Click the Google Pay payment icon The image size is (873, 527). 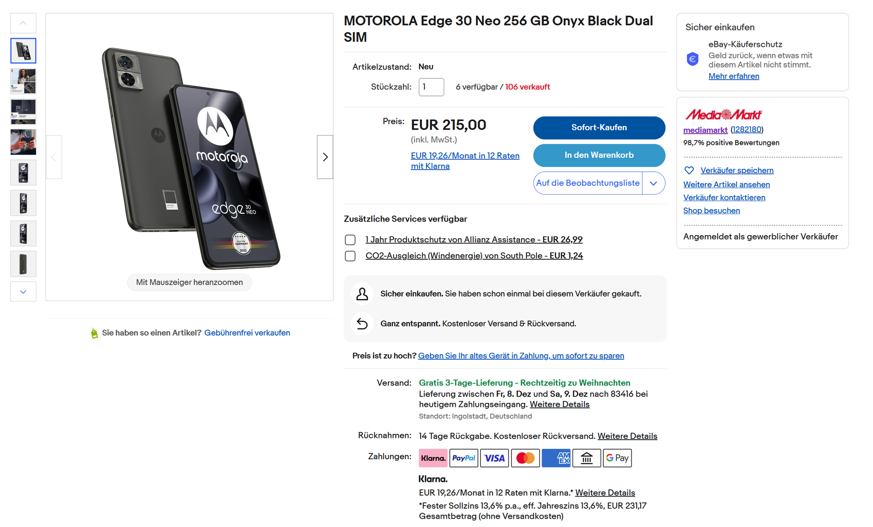[x=617, y=458]
